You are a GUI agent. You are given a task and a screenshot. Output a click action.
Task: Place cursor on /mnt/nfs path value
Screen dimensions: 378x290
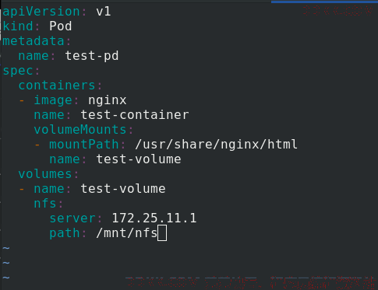(x=127, y=233)
